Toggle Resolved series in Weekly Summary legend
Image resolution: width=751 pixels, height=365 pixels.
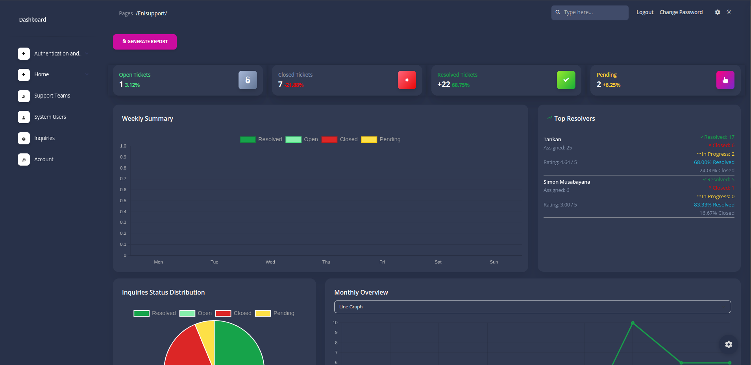point(261,140)
